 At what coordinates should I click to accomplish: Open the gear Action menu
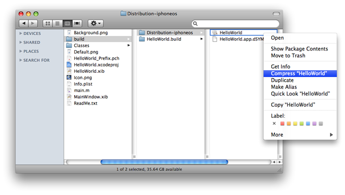[96, 23]
